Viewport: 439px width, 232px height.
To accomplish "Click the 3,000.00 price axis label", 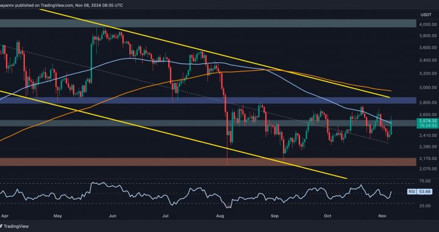I will click(x=427, y=88).
